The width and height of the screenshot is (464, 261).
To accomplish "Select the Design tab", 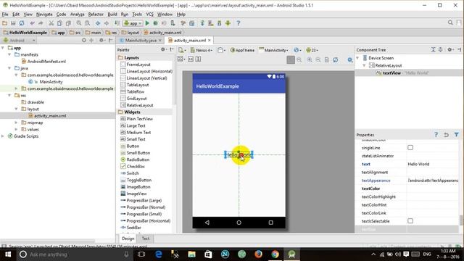I will click(128, 239).
